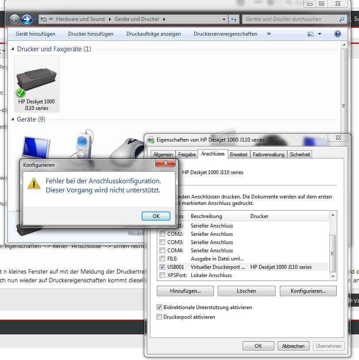This screenshot has height=360, width=359.
Task: Click 'Druckaufträge anzeigen' toolbar command
Action: click(x=153, y=34)
